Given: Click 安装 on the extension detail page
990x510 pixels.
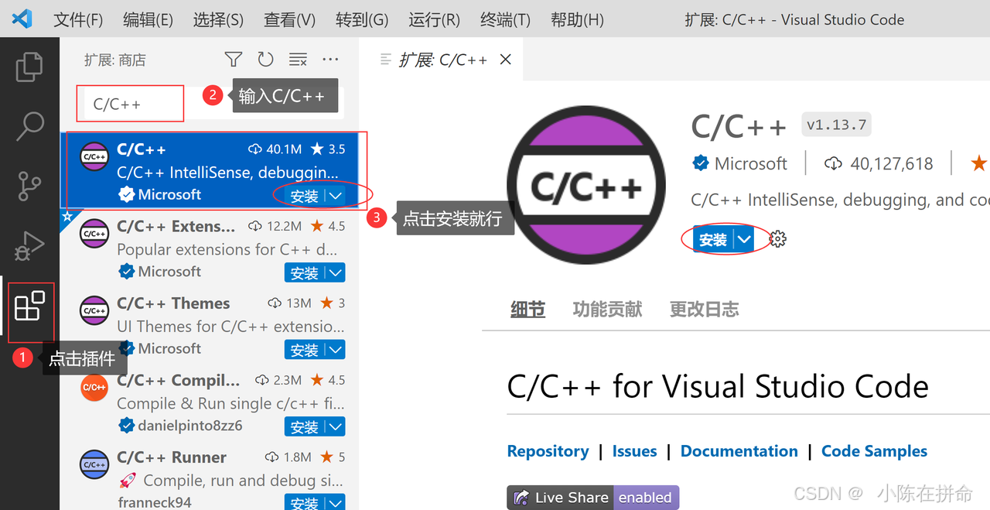Looking at the screenshot, I should coord(712,240).
